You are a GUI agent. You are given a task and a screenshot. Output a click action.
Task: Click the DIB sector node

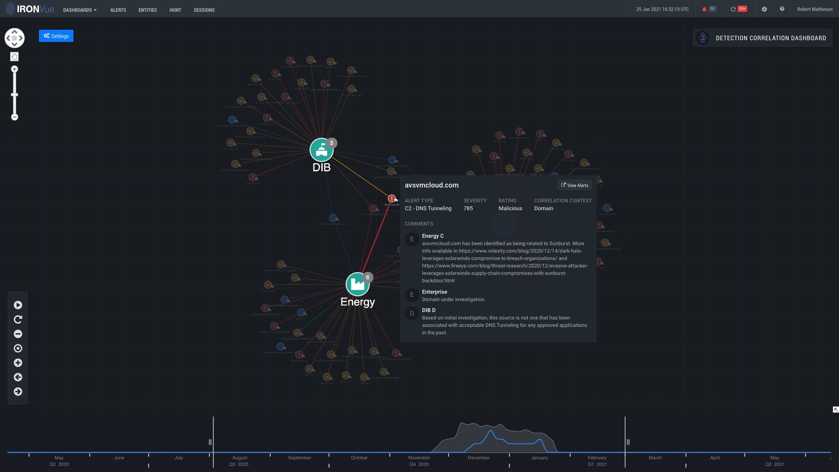click(321, 150)
